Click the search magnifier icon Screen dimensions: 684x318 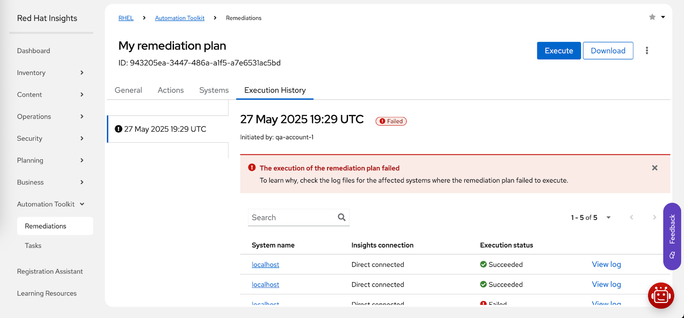[x=342, y=217]
